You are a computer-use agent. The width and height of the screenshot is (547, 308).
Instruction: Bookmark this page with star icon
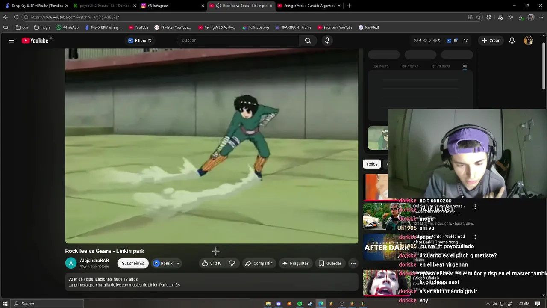478,17
